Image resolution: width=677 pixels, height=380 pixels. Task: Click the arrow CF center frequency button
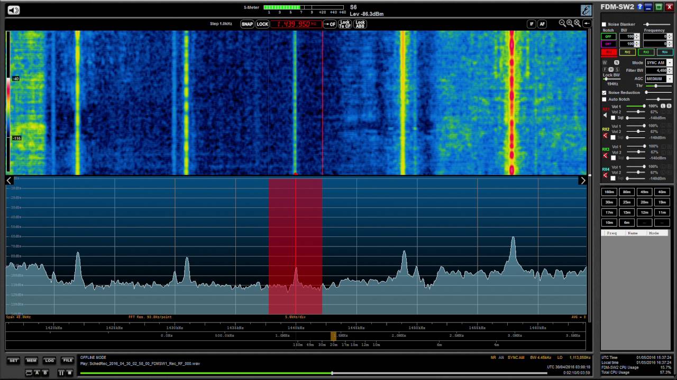tap(330, 24)
